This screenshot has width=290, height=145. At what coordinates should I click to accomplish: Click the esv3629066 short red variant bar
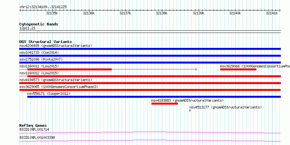click(x=238, y=69)
